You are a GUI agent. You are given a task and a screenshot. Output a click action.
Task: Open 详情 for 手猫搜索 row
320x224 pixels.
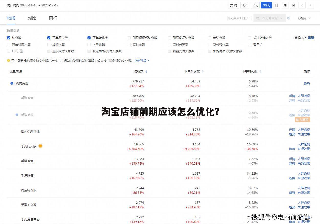292,159
